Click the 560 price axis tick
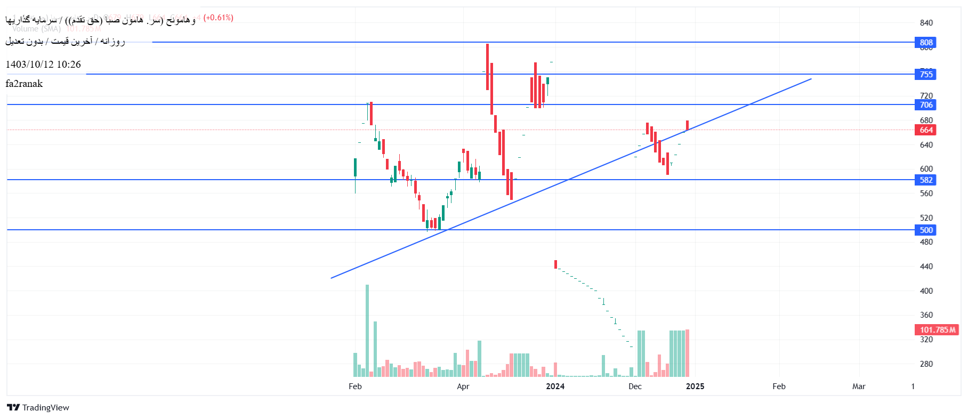This screenshot has width=968, height=419. point(926,194)
